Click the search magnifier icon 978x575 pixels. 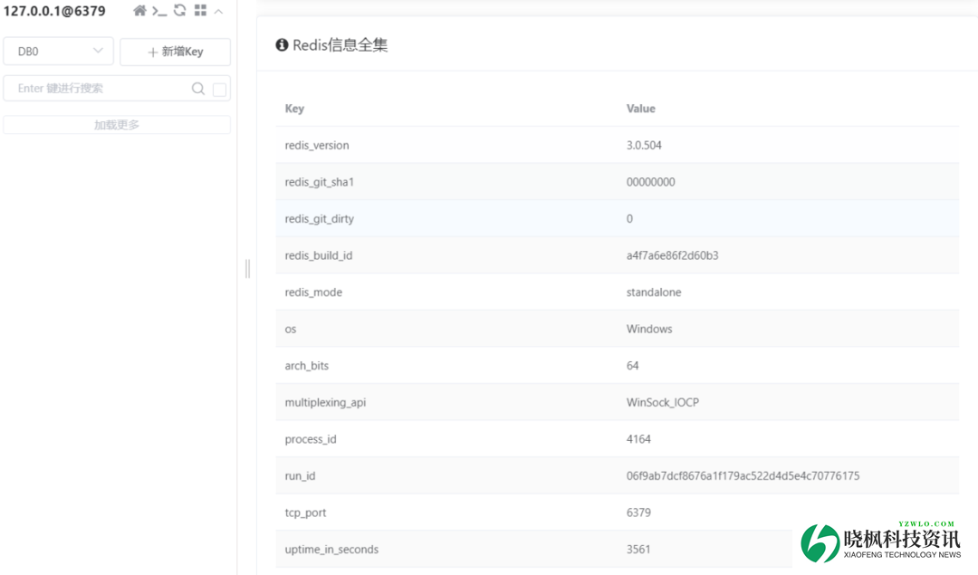[x=197, y=89]
